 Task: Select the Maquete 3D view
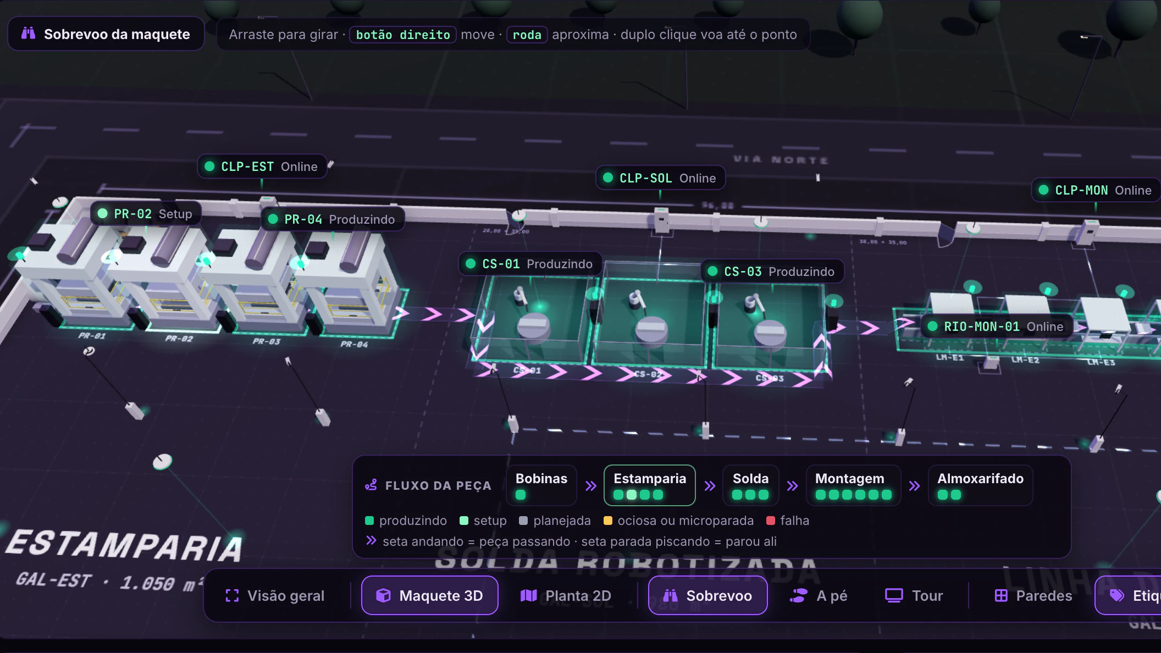430,596
